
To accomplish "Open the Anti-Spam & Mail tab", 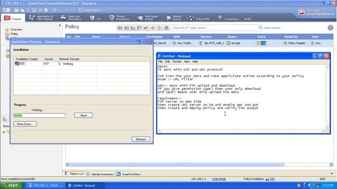I will coord(148,18).
